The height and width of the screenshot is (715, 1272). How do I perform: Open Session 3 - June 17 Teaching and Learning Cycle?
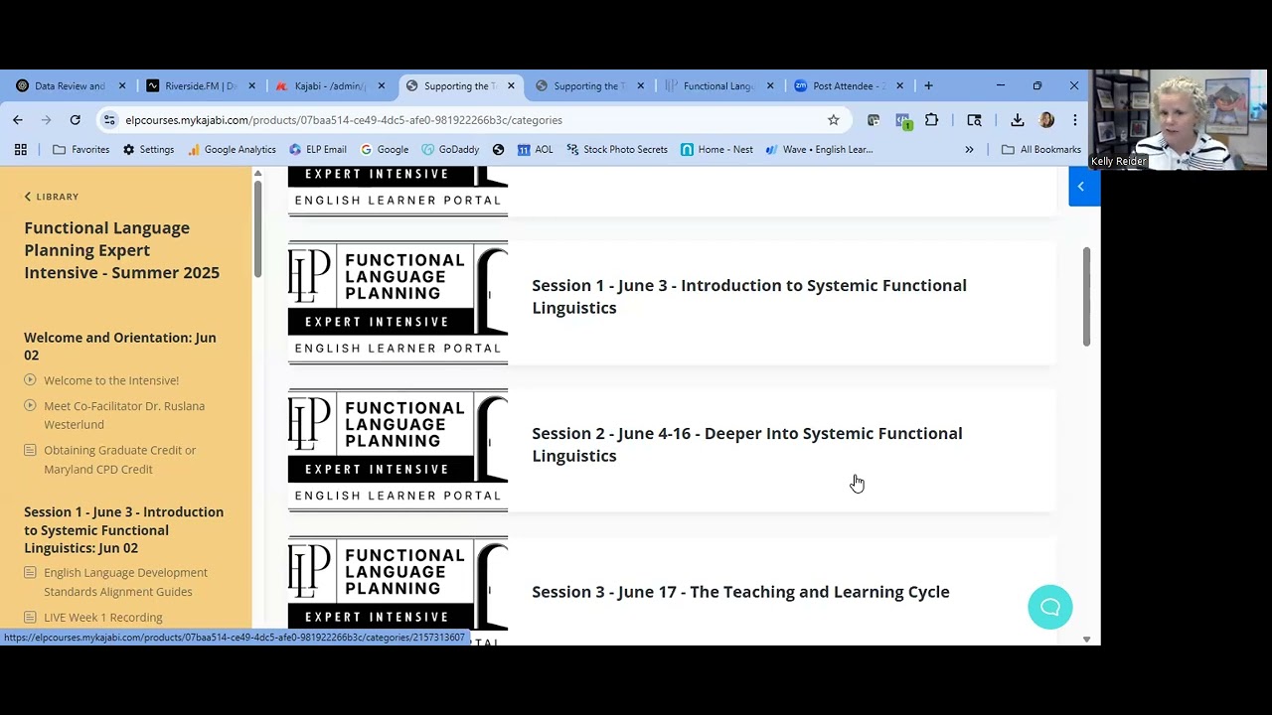(x=740, y=592)
